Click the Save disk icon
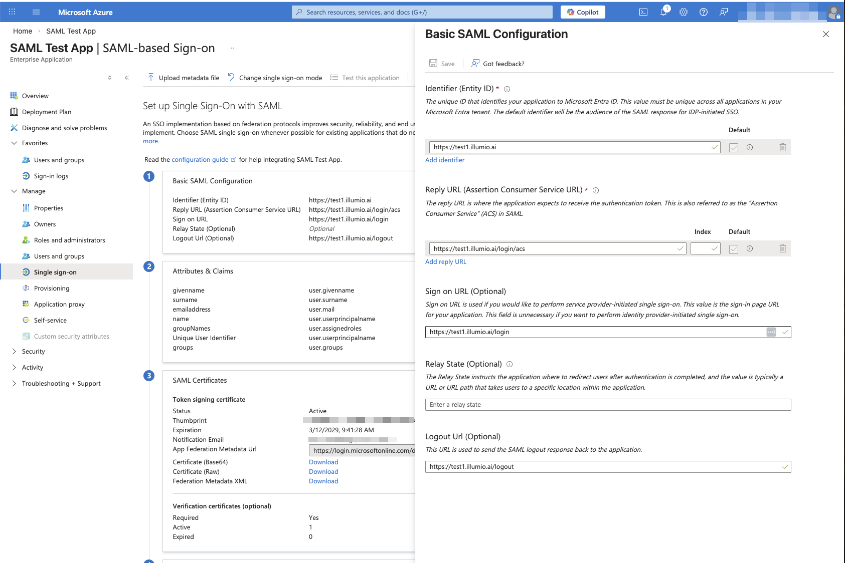 click(x=433, y=64)
